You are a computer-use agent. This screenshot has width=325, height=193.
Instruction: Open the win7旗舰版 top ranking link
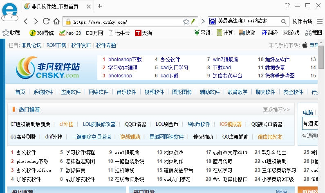point(226,59)
